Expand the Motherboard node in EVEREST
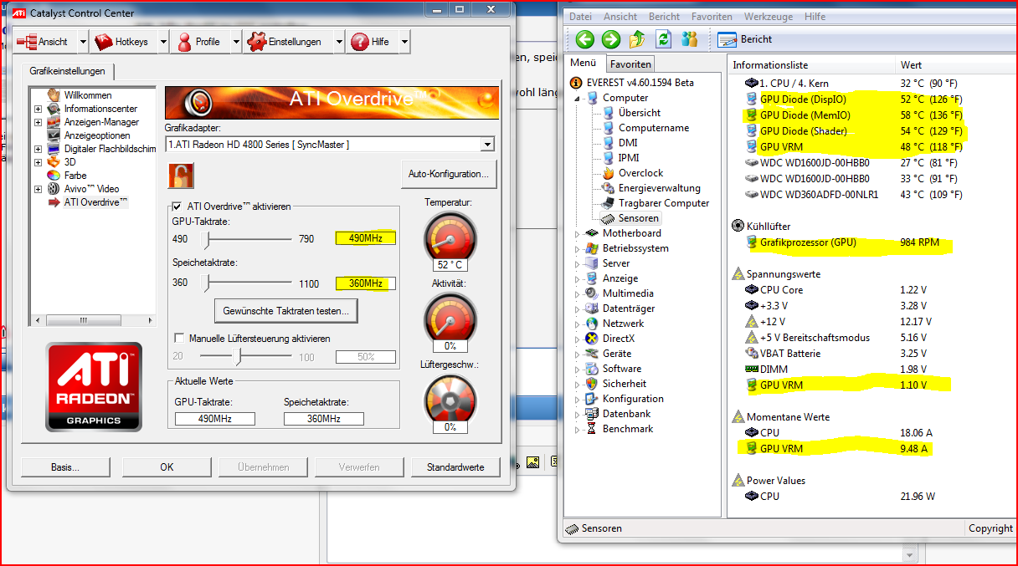Viewport: 1018px width, 566px height. [x=577, y=234]
